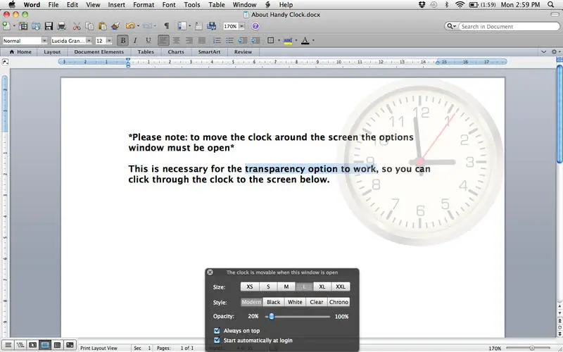Uncheck Start automatically at login checkbox
The height and width of the screenshot is (352, 563).
(217, 340)
